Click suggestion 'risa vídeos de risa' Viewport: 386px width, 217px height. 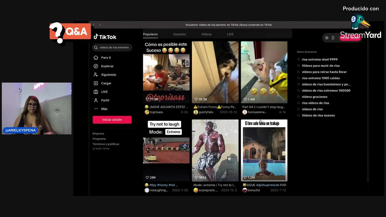coord(315,103)
